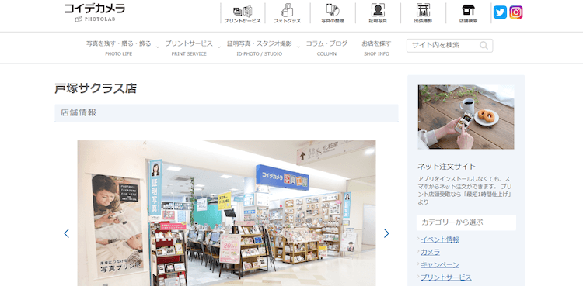Viewport: 583px width, 286px height.
Task: Click the ネット注文サイト sidebar photo
Action: point(466,117)
